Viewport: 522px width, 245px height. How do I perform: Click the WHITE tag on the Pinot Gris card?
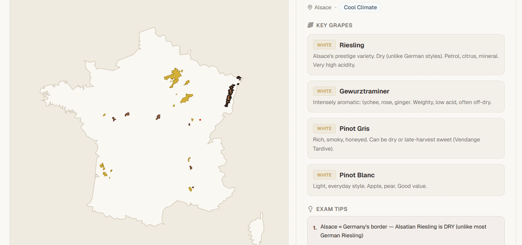coord(324,129)
